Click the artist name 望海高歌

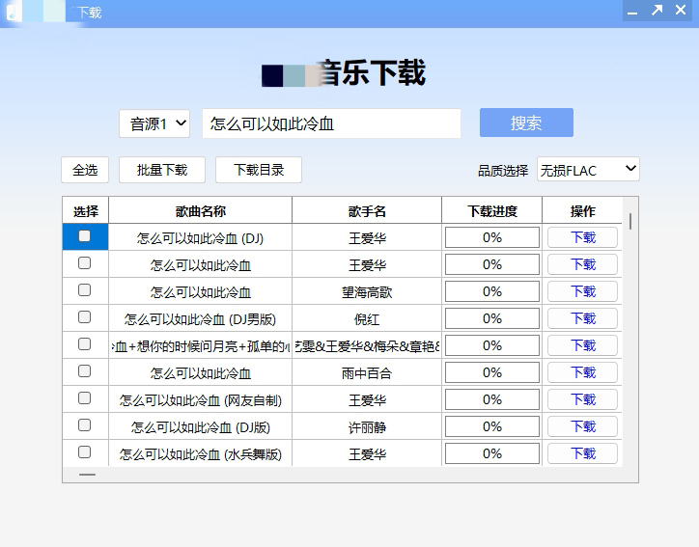(x=367, y=292)
